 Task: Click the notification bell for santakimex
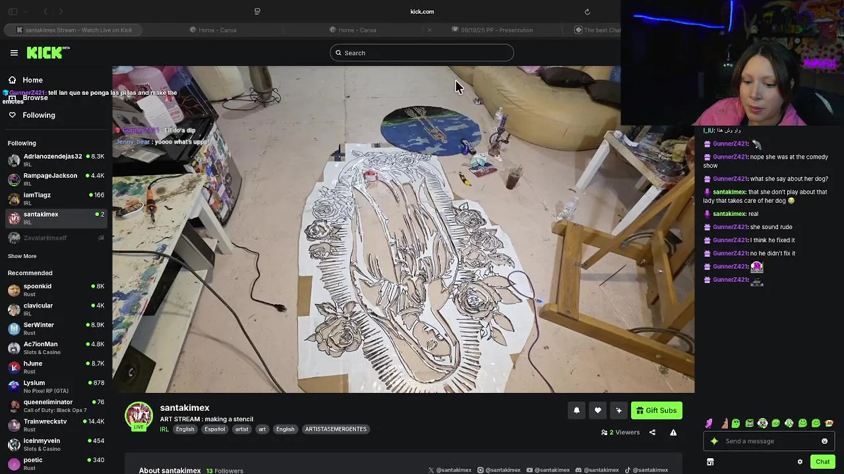(576, 410)
